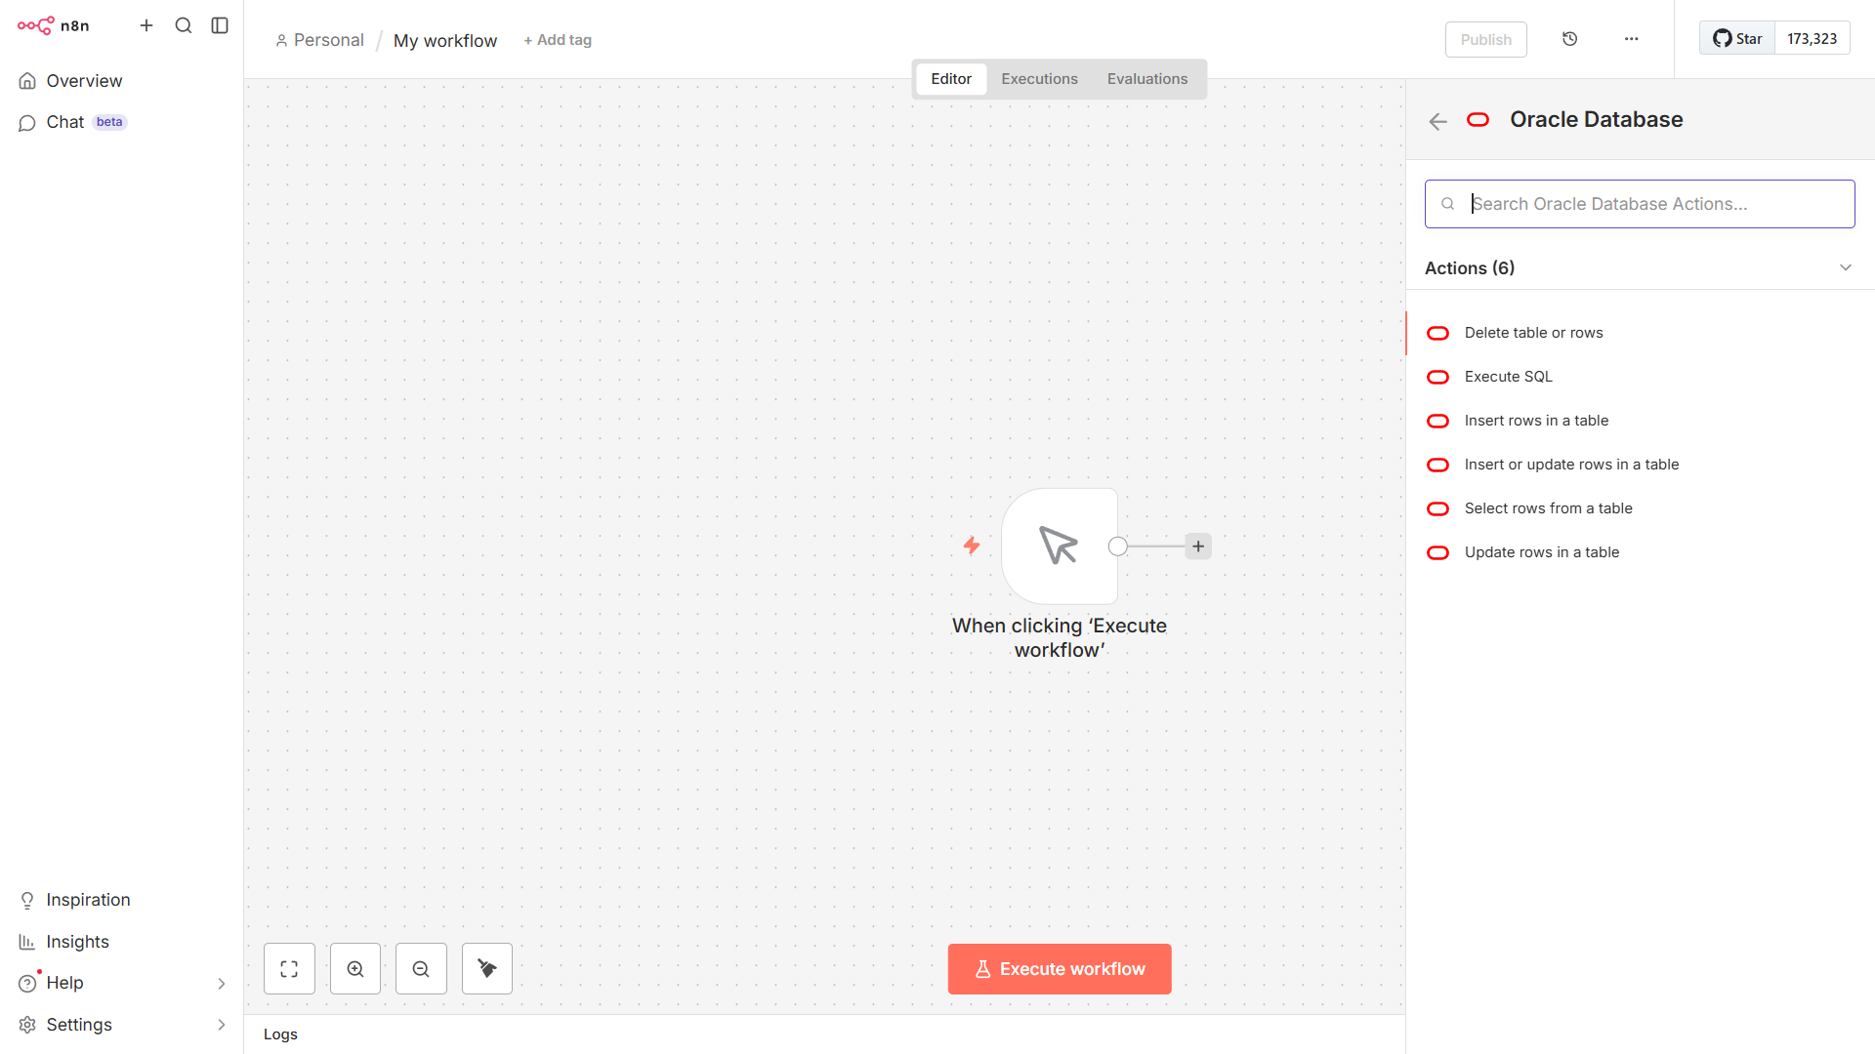1875x1054 pixels.
Task: Open the three-dots workflow menu
Action: click(1631, 39)
